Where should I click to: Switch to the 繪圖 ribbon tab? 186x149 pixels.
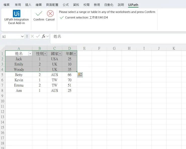[39, 5]
